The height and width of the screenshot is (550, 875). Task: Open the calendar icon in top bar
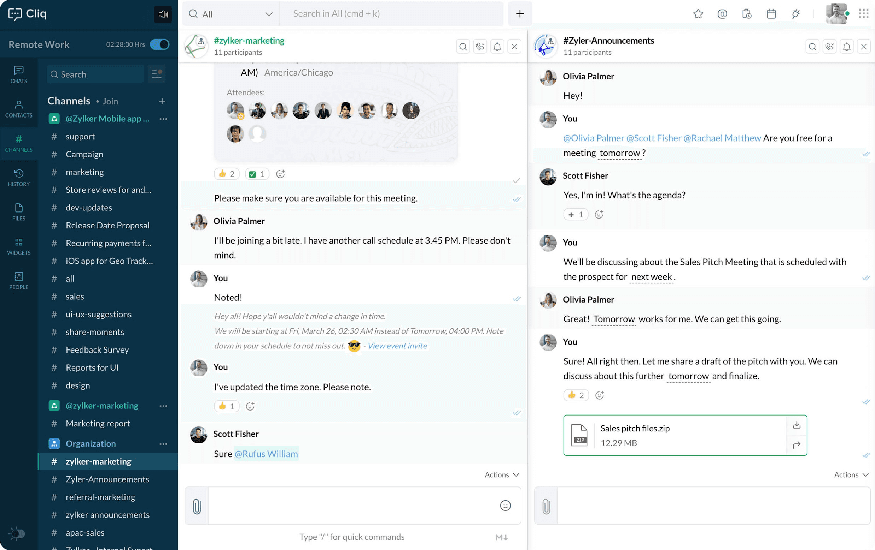coord(771,14)
